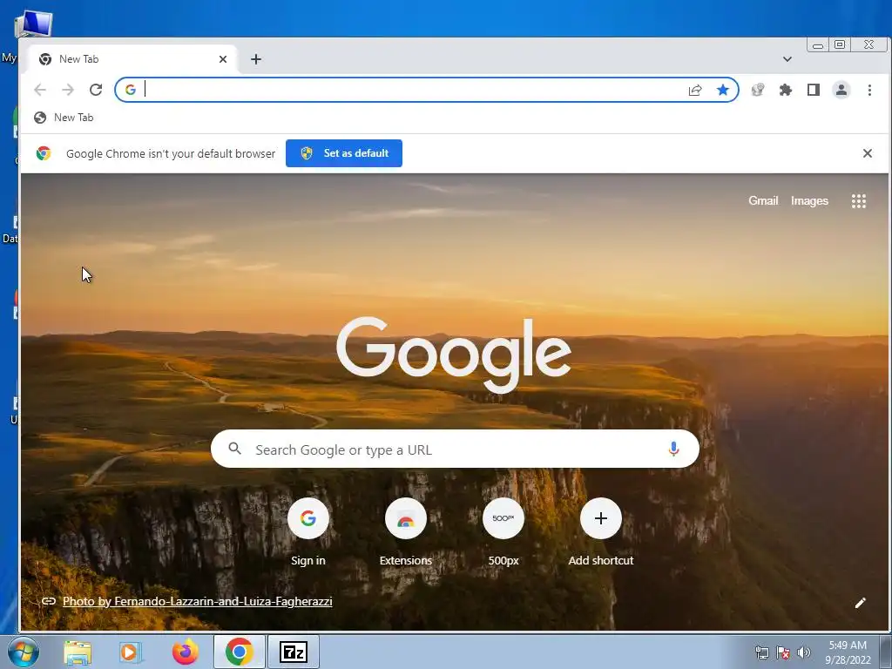Image resolution: width=892 pixels, height=669 pixels.
Task: Go back with the browser back arrow
Action: [x=40, y=90]
